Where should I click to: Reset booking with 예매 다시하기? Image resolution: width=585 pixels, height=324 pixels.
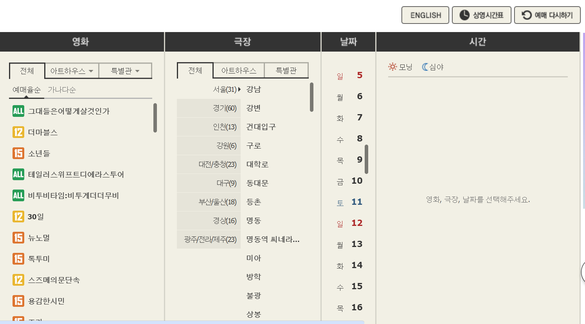click(x=547, y=15)
